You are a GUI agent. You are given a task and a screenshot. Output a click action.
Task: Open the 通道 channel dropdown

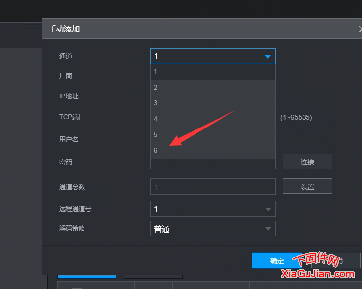pyautogui.click(x=213, y=56)
